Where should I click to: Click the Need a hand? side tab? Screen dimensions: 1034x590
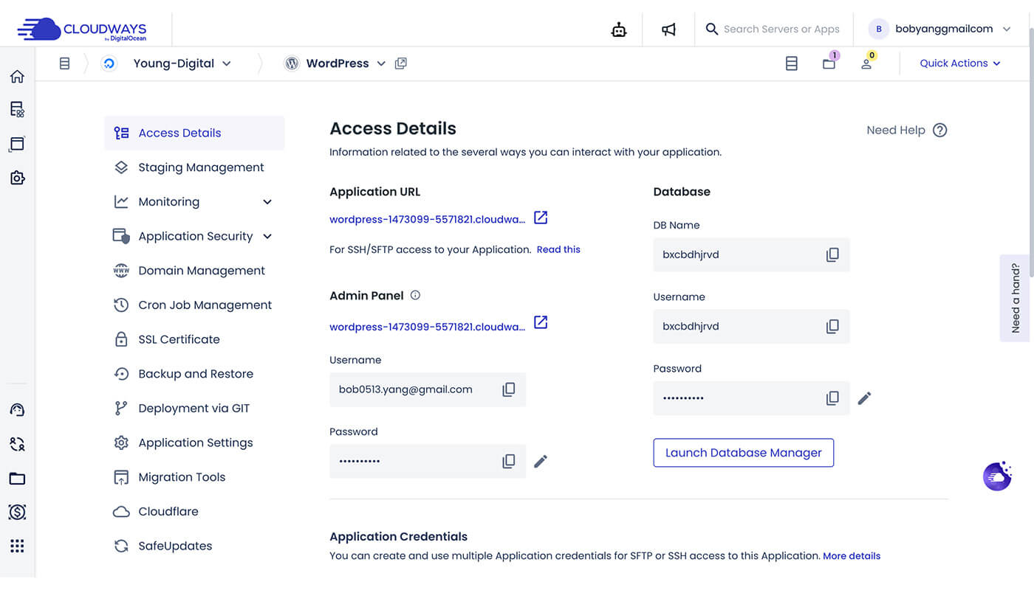pos(1016,298)
